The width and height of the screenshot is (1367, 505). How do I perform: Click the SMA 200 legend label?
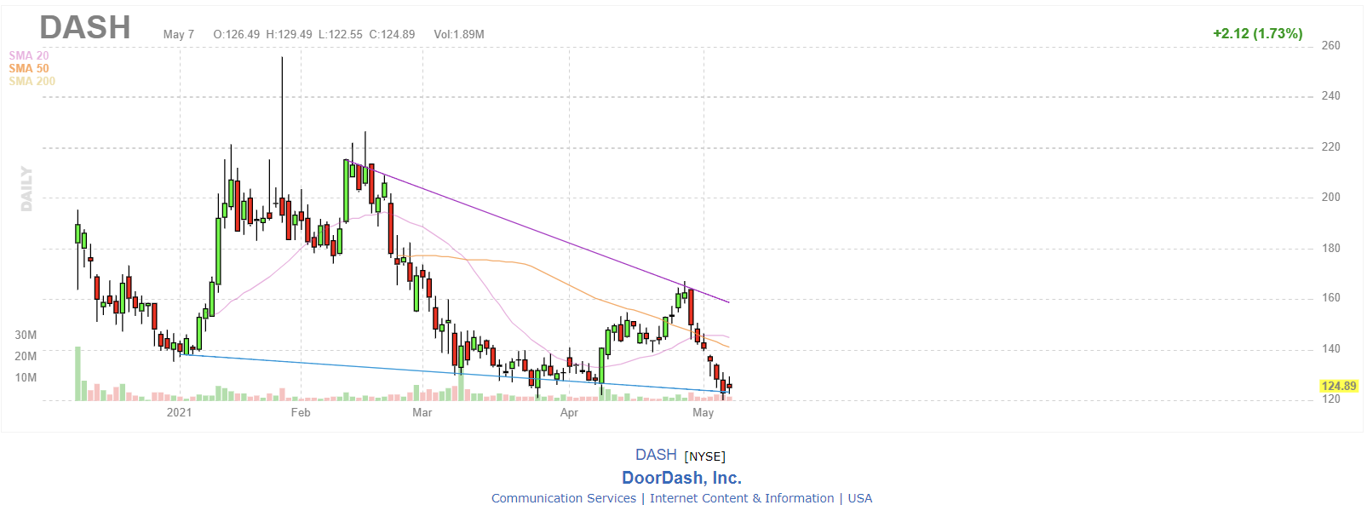pyautogui.click(x=32, y=81)
